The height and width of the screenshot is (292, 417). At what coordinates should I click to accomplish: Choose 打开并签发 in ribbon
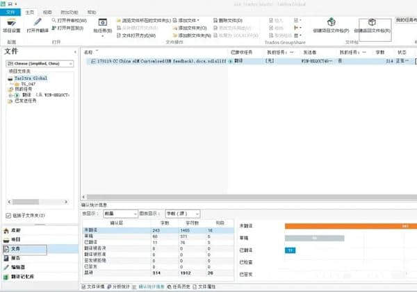(x=67, y=28)
